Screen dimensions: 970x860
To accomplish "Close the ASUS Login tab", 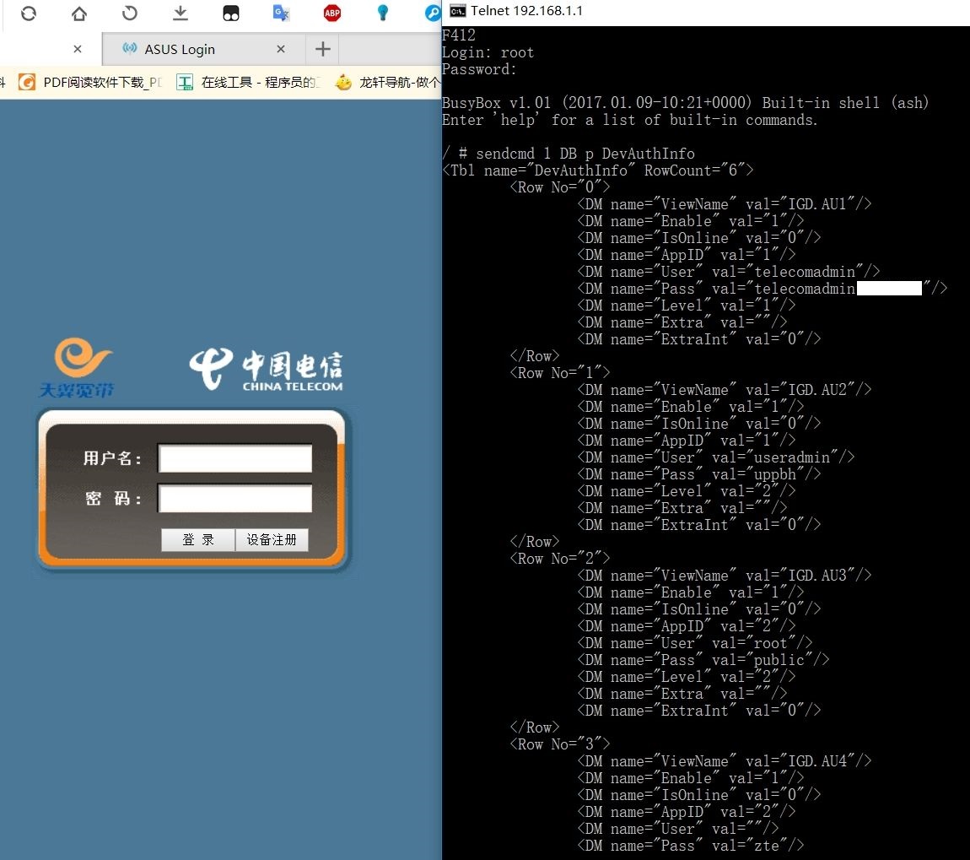I will click(281, 49).
